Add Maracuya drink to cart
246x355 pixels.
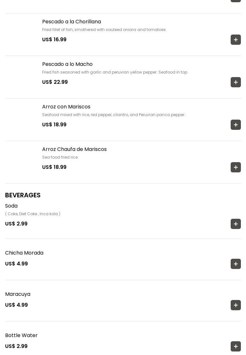pos(236,305)
